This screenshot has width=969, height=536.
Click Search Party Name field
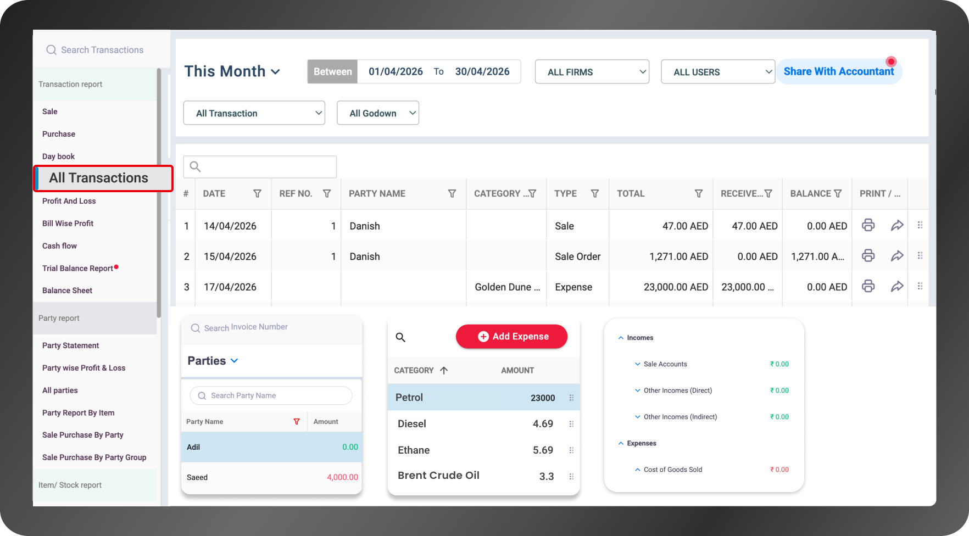pos(271,395)
